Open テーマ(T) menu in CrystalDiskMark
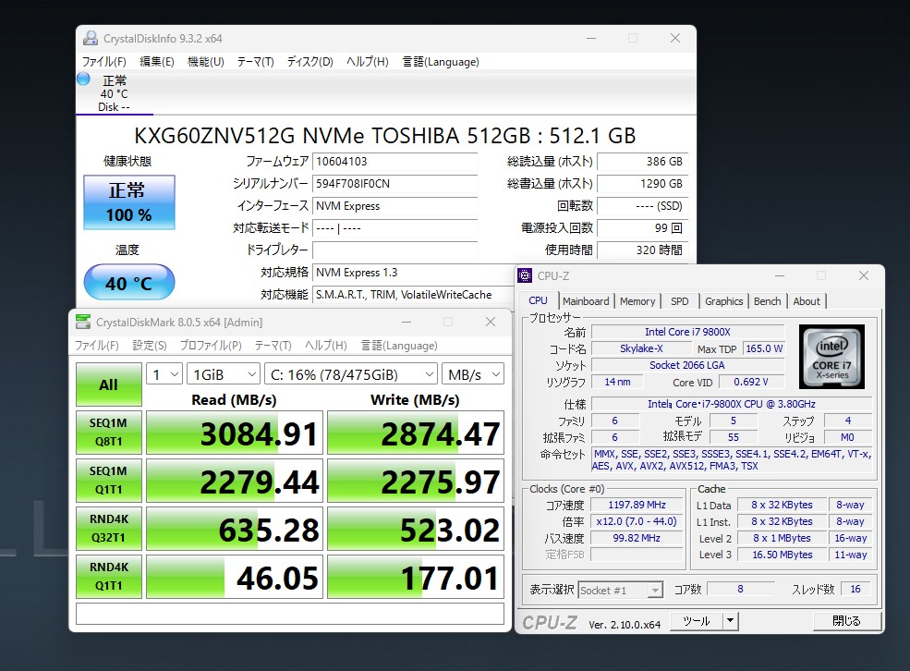910x671 pixels. [x=273, y=346]
